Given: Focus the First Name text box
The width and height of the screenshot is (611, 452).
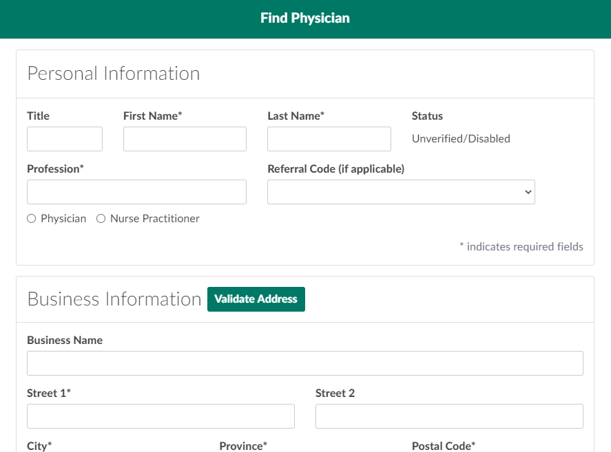Looking at the screenshot, I should (x=185, y=139).
